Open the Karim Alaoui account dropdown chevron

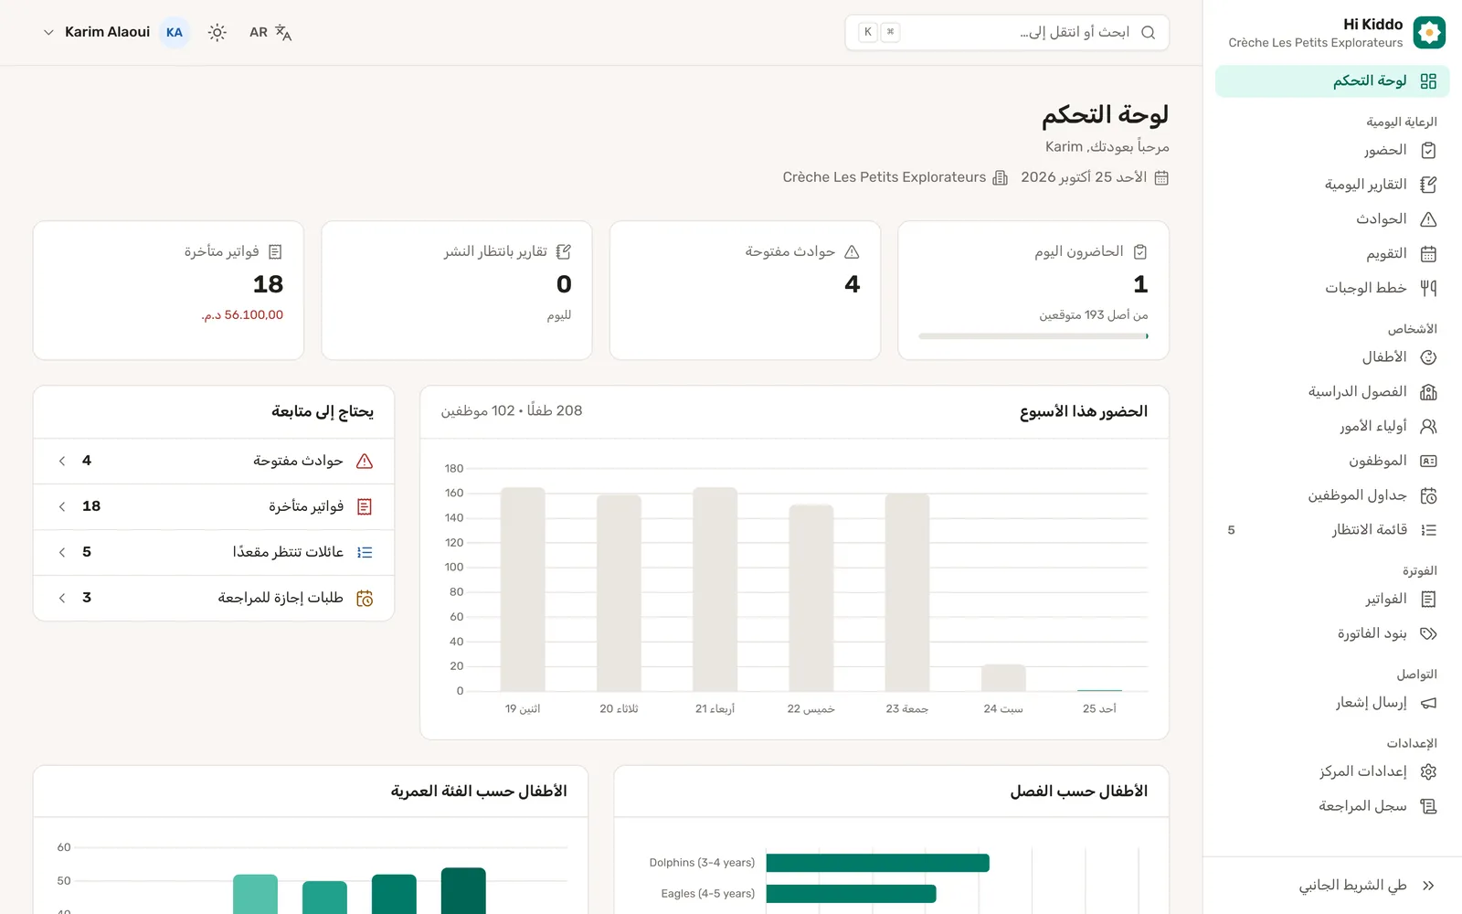tap(48, 33)
